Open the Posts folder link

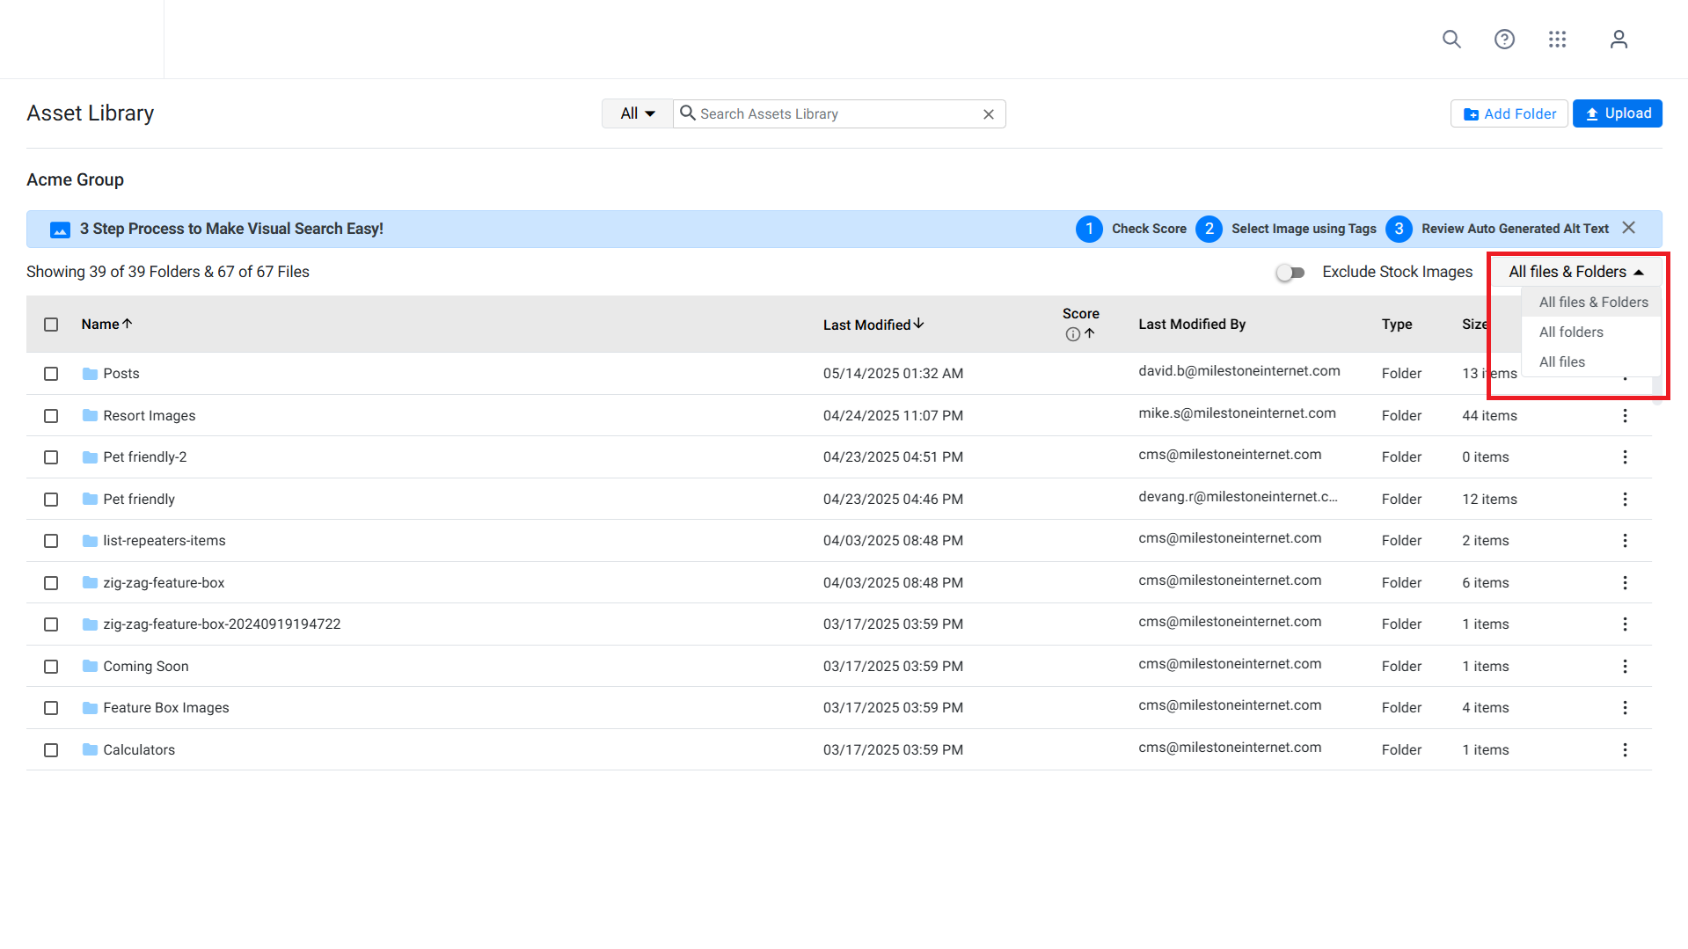[121, 374]
